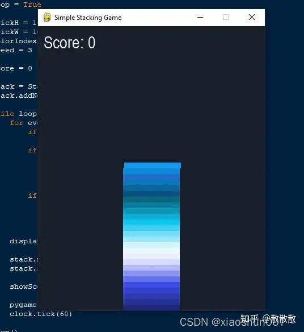Click the dark navy bottom brick
The width and height of the screenshot is (304, 332).
tap(151, 308)
